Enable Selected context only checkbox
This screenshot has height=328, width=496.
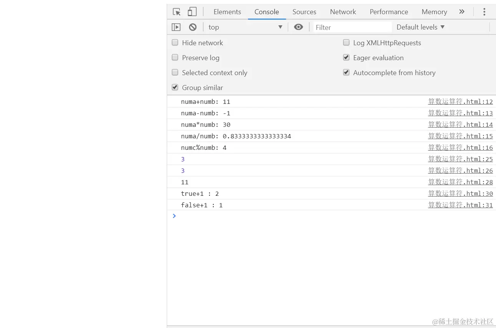pos(175,72)
